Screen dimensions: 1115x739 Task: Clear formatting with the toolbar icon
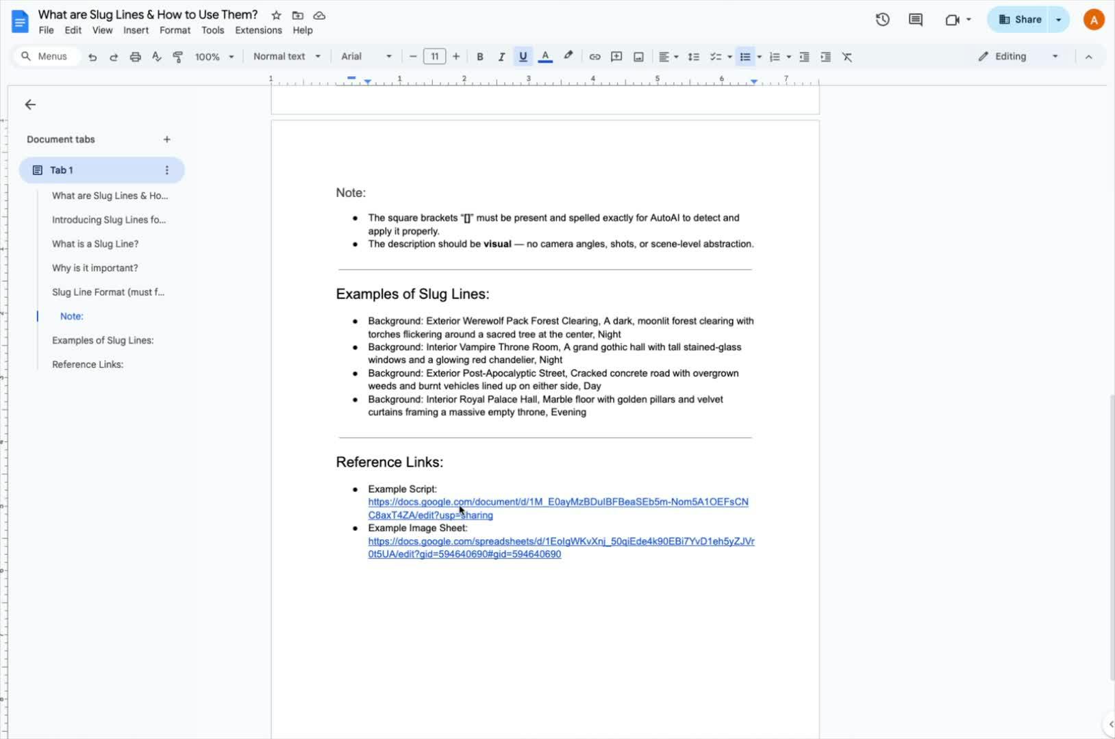coord(847,57)
